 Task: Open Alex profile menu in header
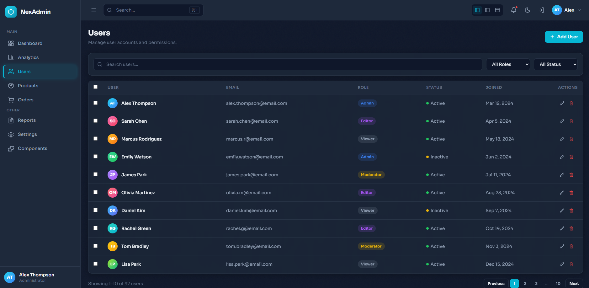click(566, 10)
